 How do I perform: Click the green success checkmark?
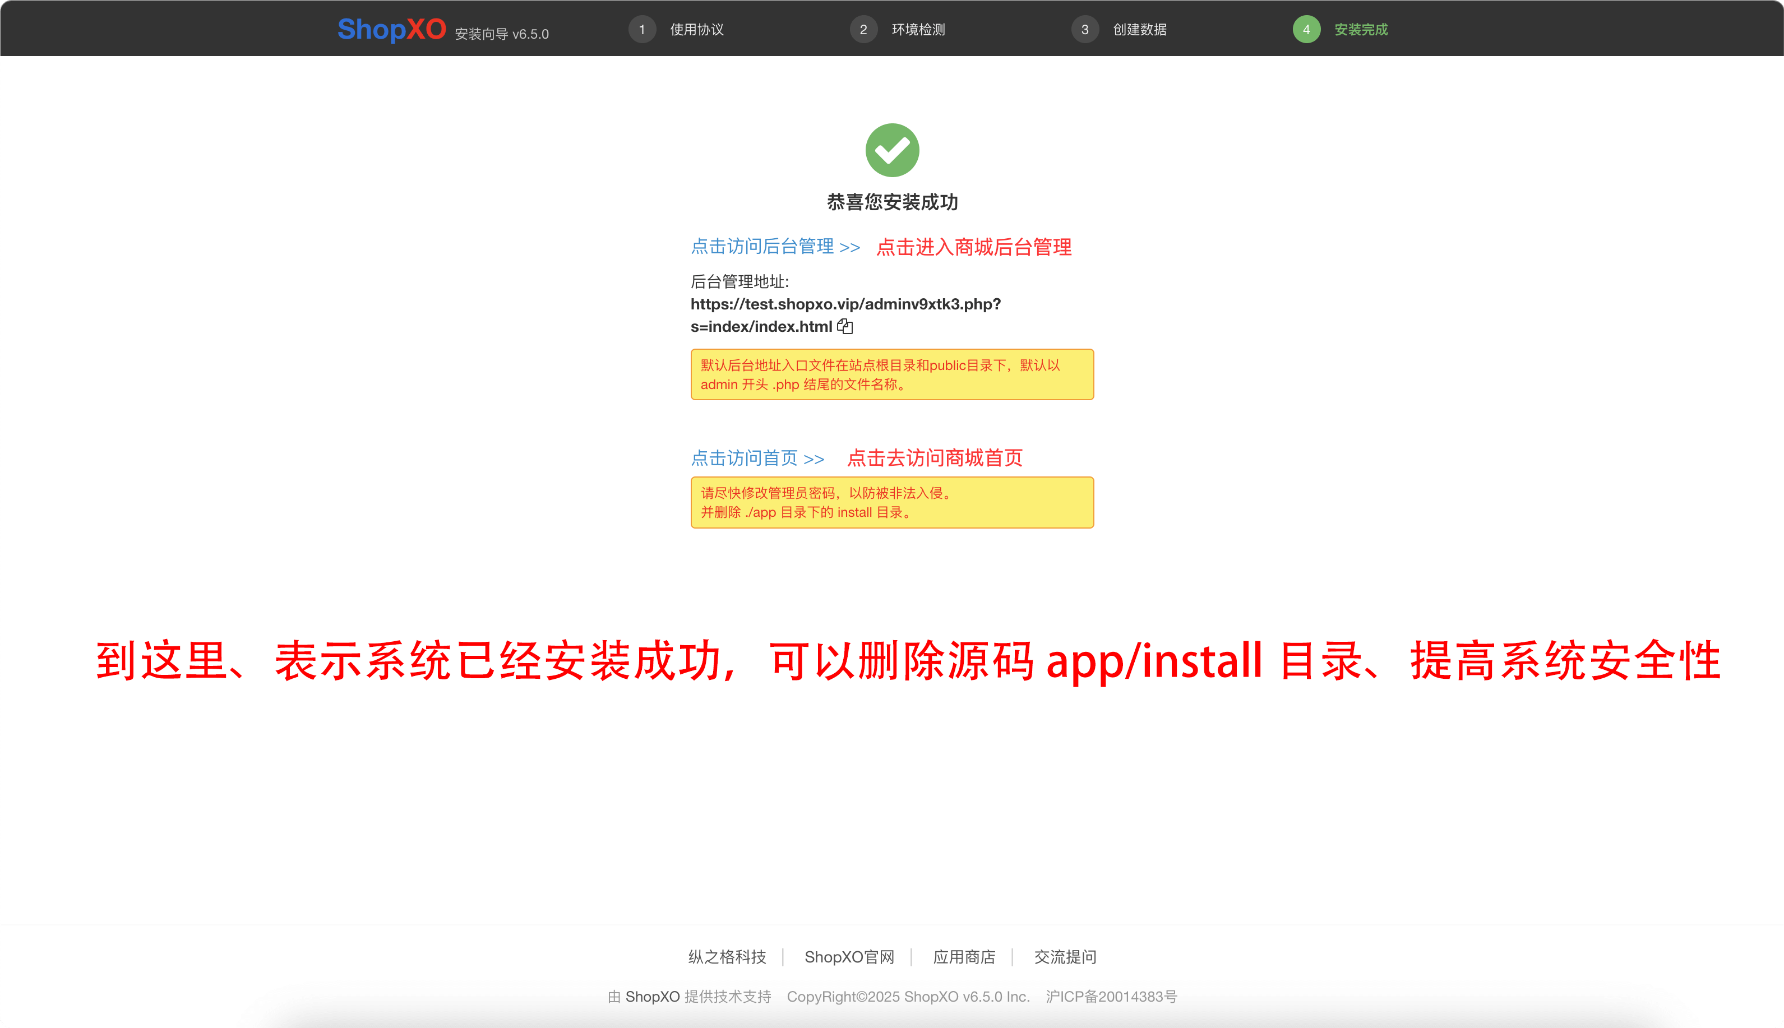point(891,149)
